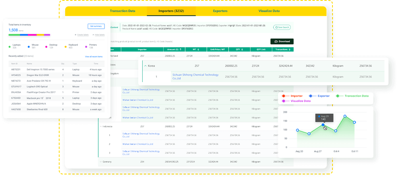Click the cloud icon on the Download button
The height and width of the screenshot is (178, 398).
click(276, 41)
